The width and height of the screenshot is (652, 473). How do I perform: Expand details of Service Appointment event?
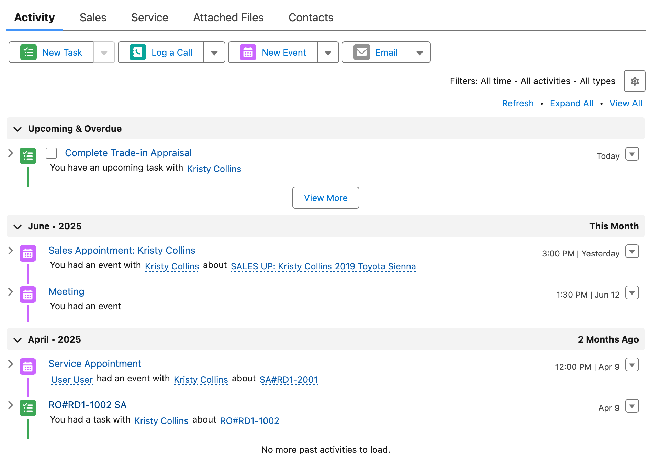(x=11, y=364)
